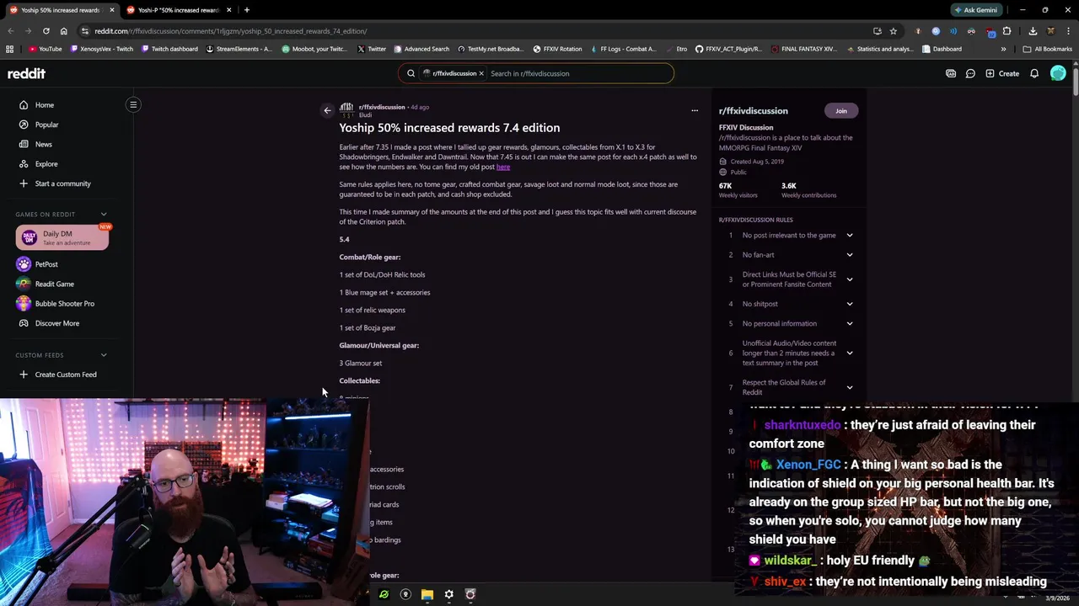Bookmark this page with the star
The image size is (1079, 606).
coord(893,31)
